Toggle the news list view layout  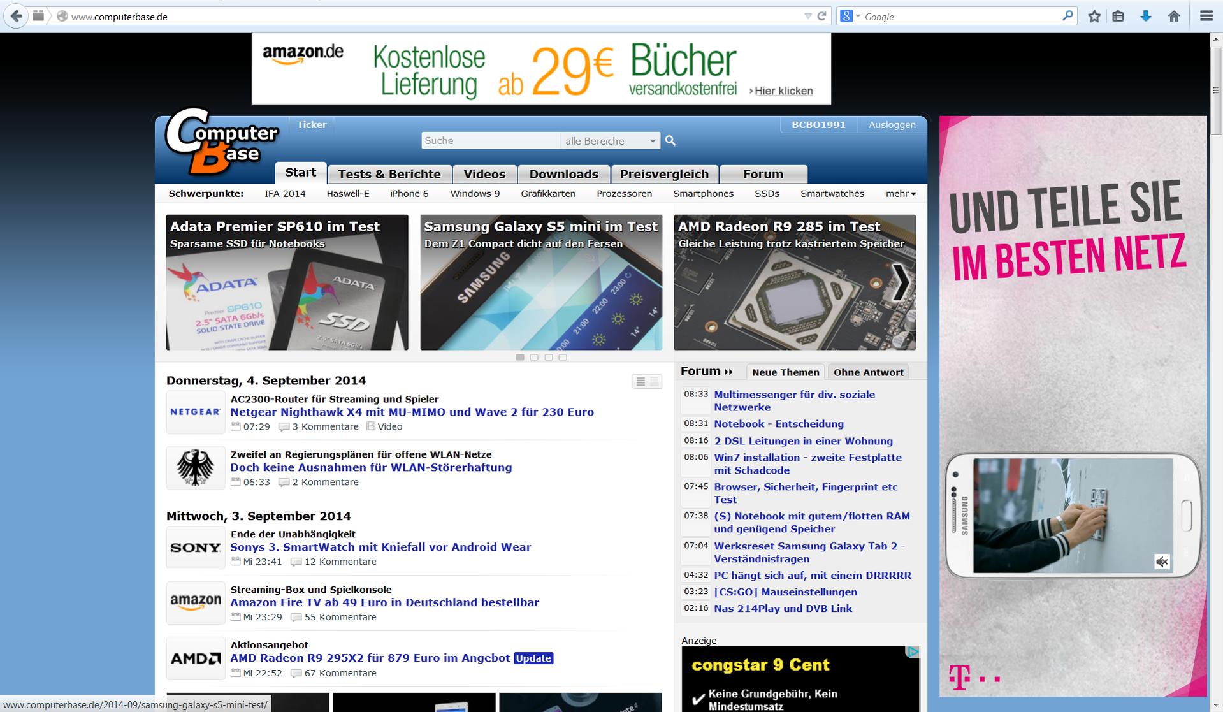click(647, 382)
